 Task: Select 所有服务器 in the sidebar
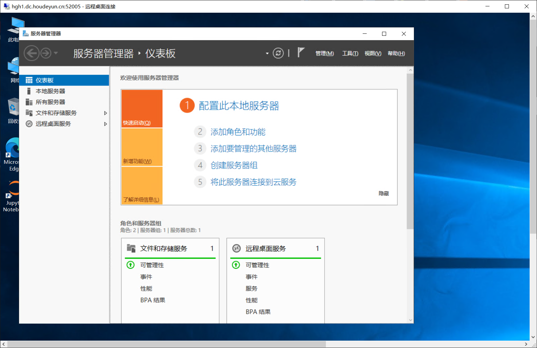(x=64, y=102)
